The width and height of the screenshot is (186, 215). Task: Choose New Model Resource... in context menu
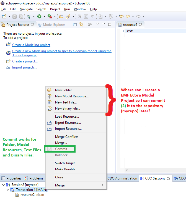[76, 96]
